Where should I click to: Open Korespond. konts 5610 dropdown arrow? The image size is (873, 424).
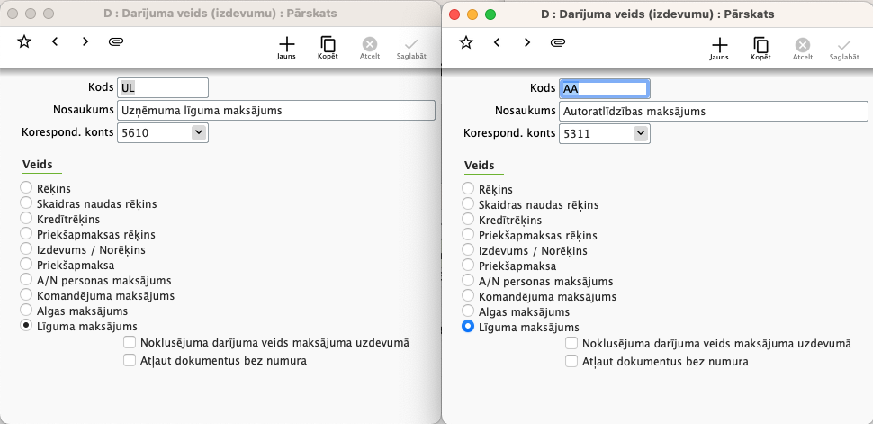(x=199, y=132)
